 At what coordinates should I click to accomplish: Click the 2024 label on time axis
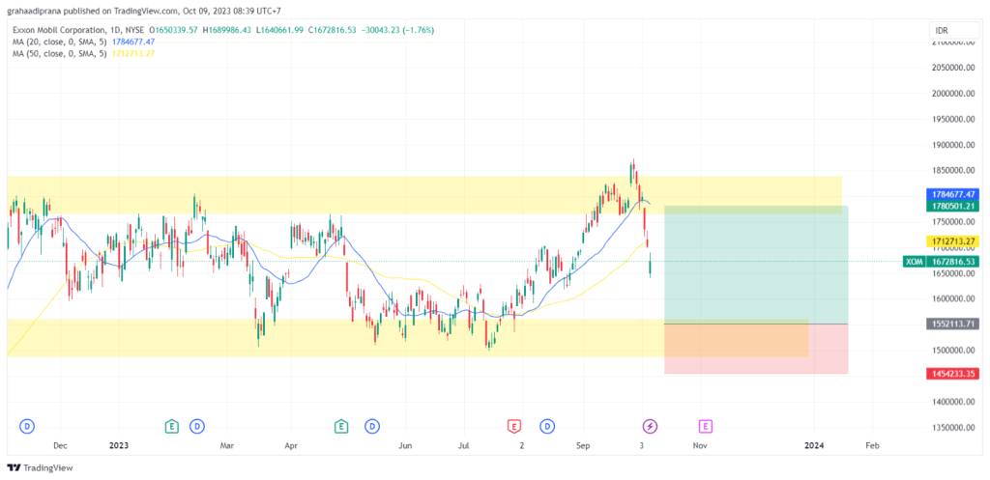coord(814,446)
